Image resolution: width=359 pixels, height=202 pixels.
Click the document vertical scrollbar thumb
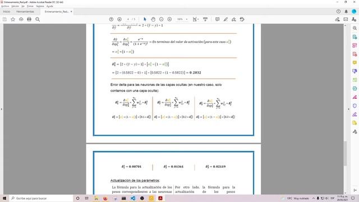(x=346, y=153)
